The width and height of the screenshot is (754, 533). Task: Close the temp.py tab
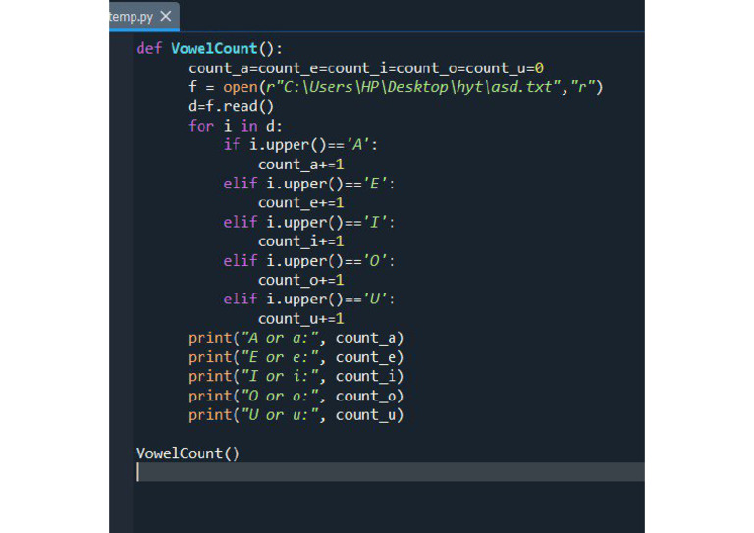[166, 17]
